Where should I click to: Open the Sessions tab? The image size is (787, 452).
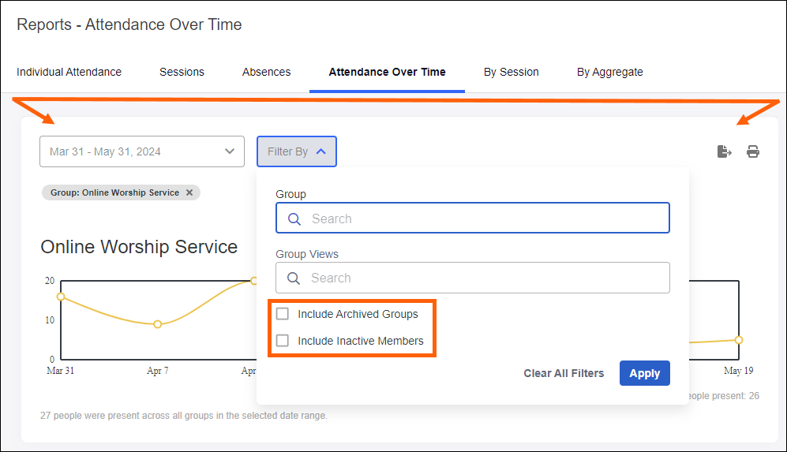click(x=182, y=72)
